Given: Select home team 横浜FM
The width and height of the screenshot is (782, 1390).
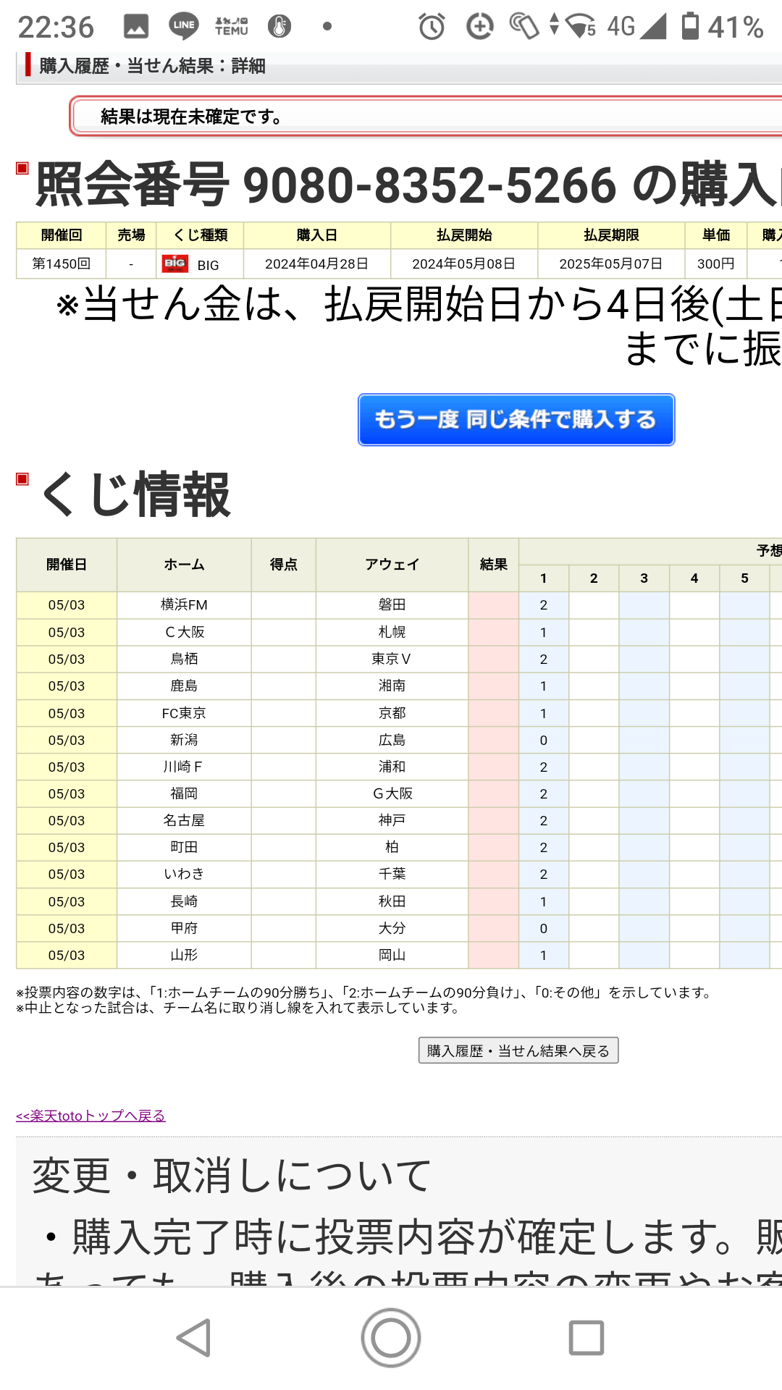Looking at the screenshot, I should [x=184, y=605].
